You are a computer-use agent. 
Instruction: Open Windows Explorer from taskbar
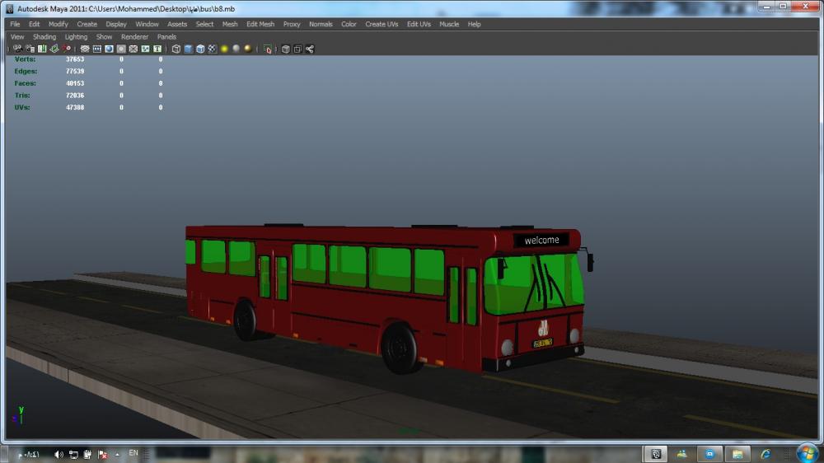tap(737, 454)
